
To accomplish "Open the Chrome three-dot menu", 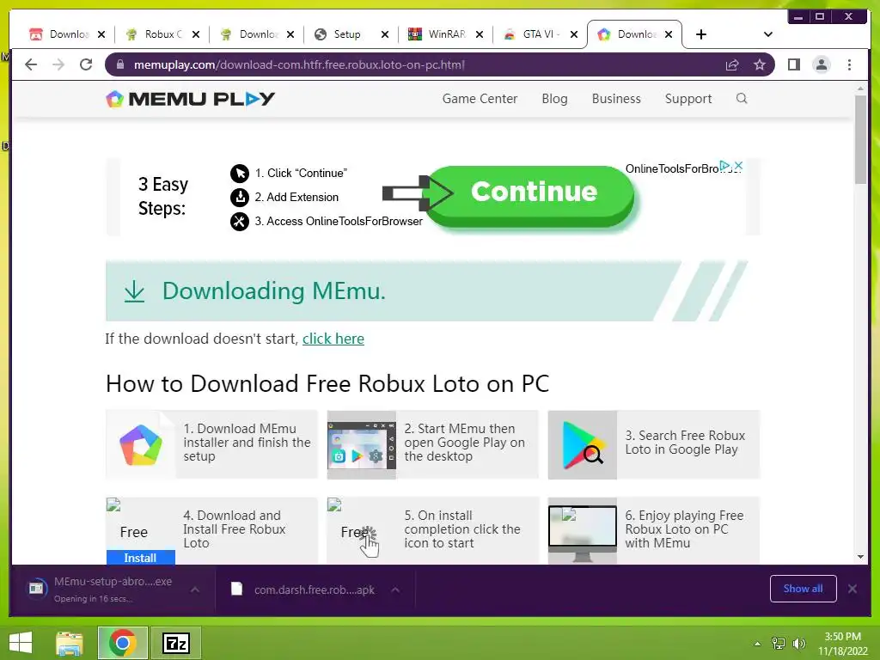I will point(849,64).
